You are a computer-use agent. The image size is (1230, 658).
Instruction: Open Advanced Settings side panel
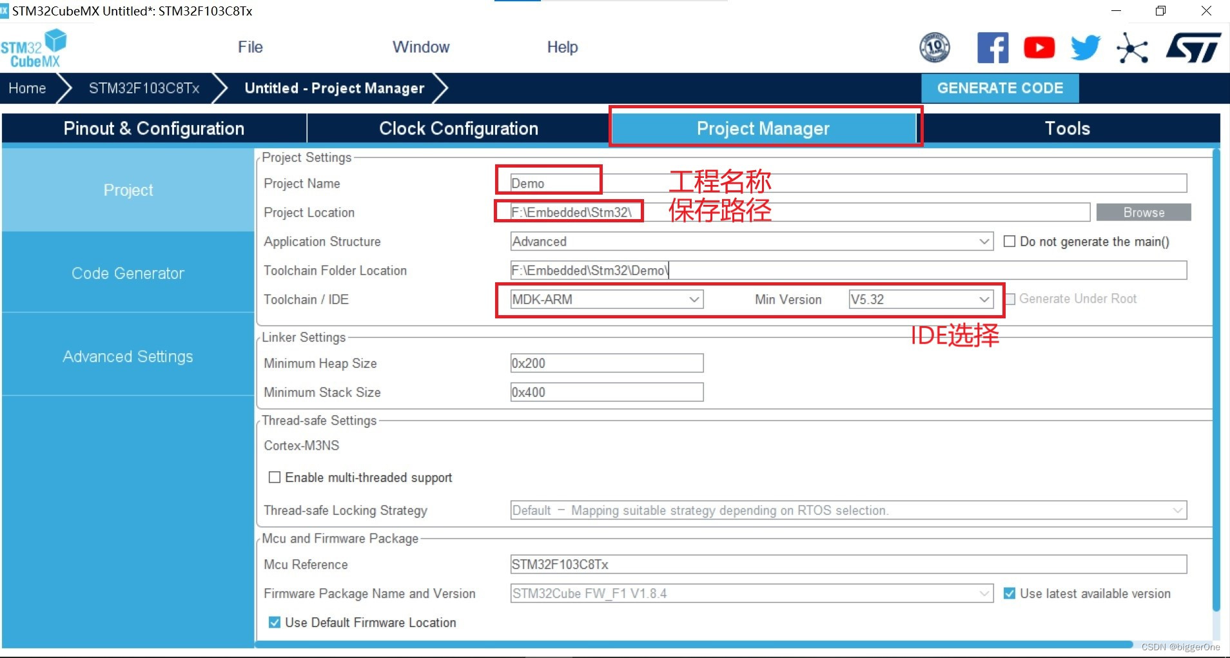[128, 356]
